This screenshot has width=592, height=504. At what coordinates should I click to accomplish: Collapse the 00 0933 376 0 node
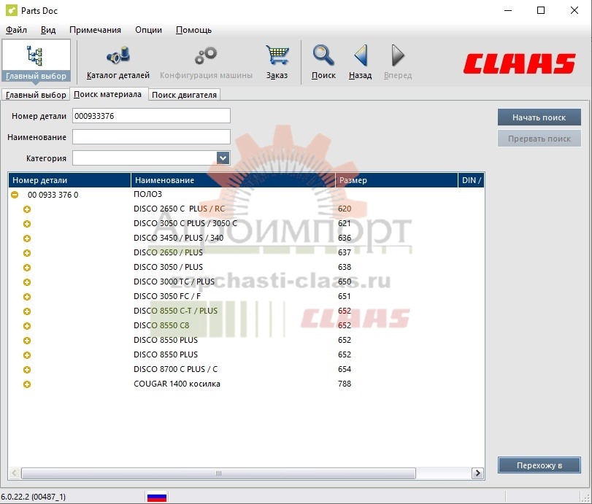(15, 195)
